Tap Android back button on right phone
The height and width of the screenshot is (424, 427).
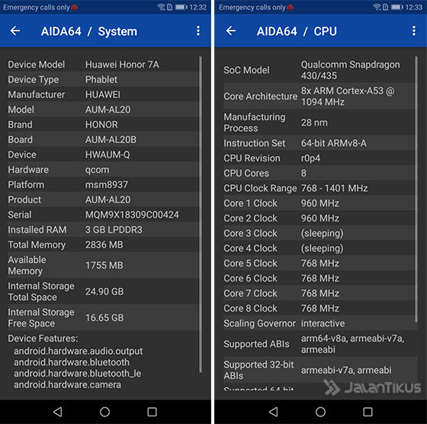point(274,412)
